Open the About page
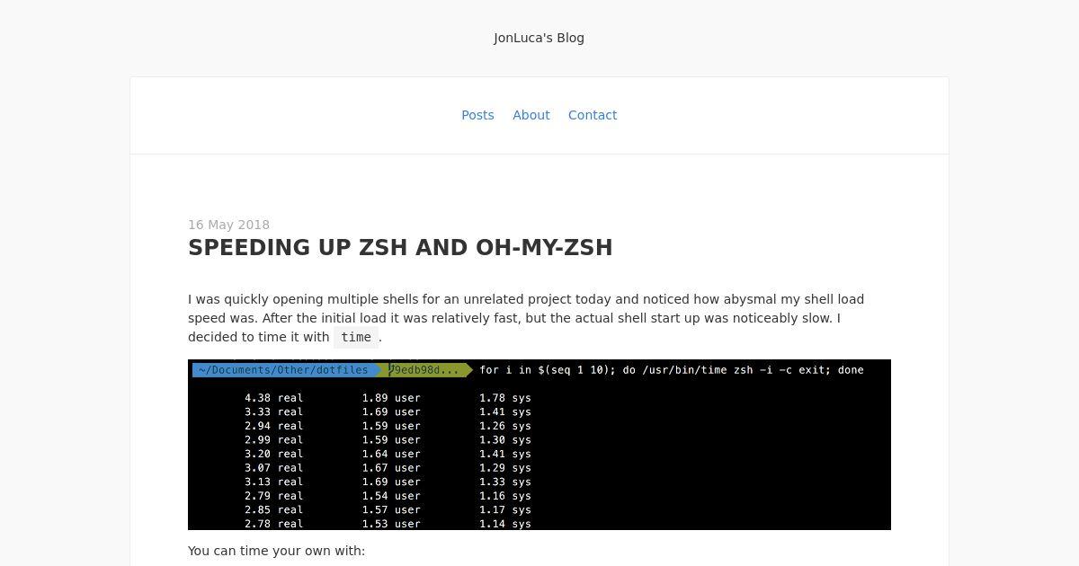This screenshot has height=566, width=1079. click(x=531, y=115)
